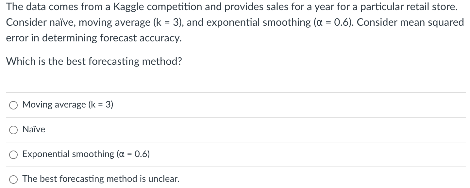Click the unclear option radio circle
Image resolution: width=470 pixels, height=188 pixels.
coord(13,179)
